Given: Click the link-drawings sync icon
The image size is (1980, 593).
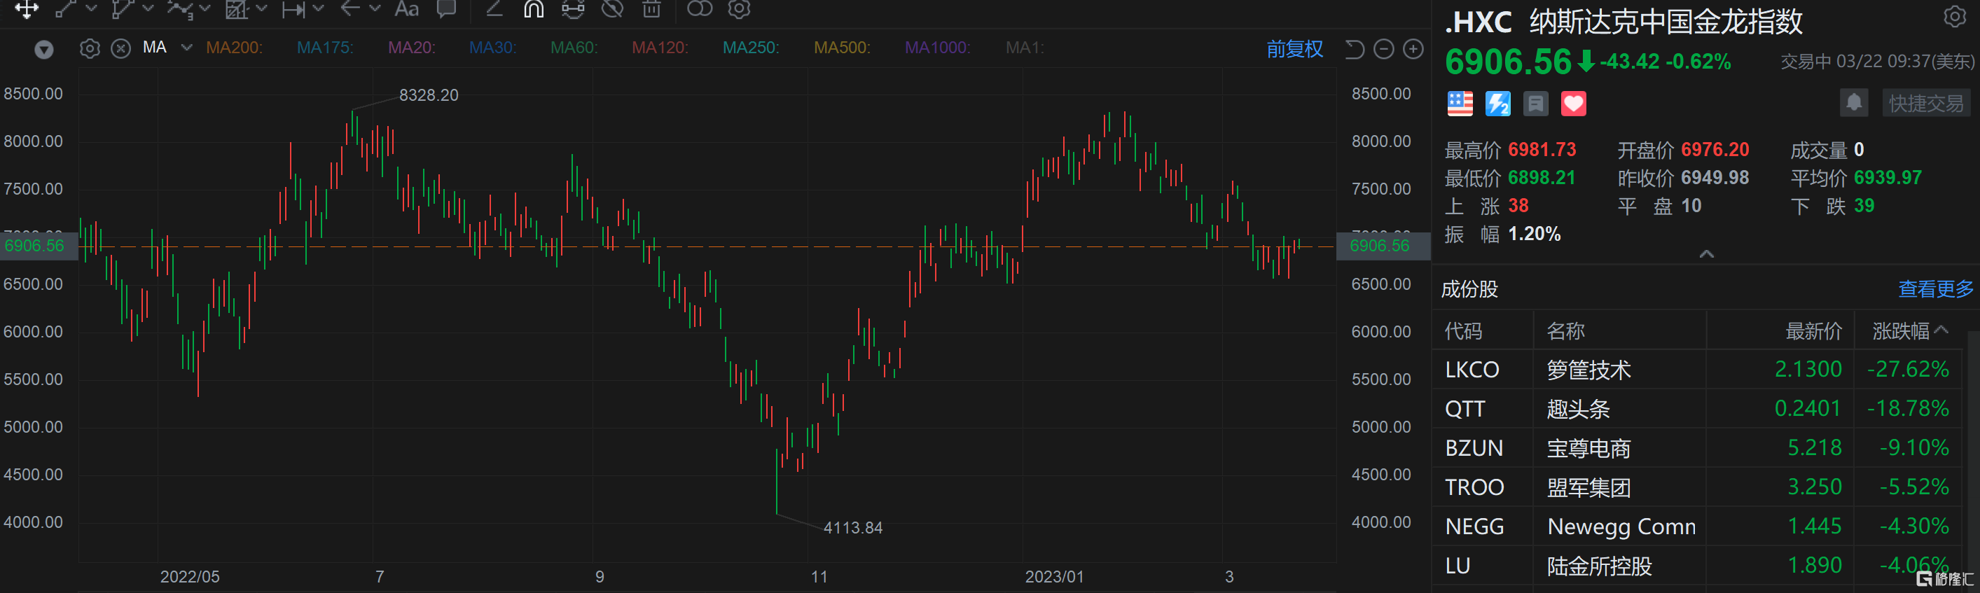Looking at the screenshot, I should [573, 9].
